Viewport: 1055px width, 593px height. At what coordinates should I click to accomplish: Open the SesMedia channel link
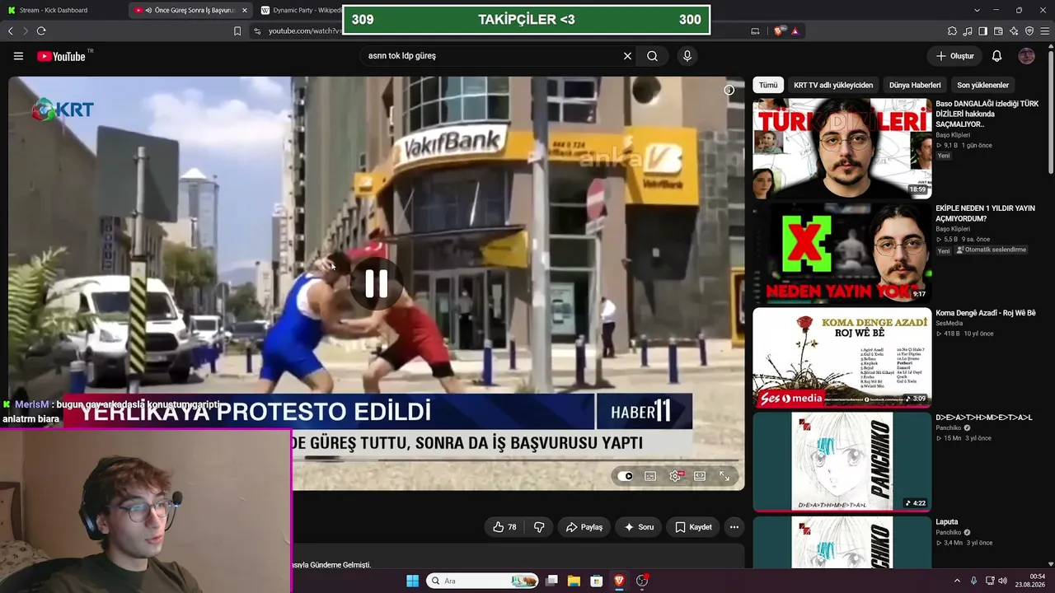pyautogui.click(x=950, y=324)
